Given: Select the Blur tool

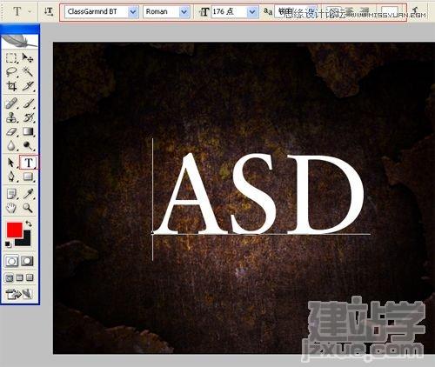Looking at the screenshot, I should click(x=11, y=145).
